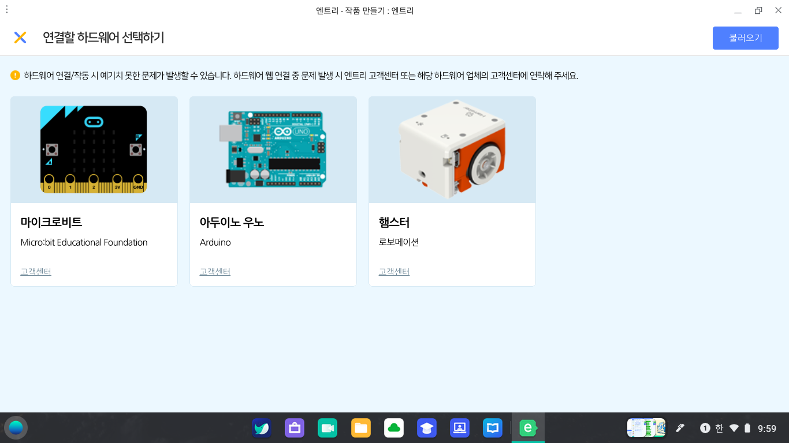Select the micro:bit board image

(x=94, y=149)
